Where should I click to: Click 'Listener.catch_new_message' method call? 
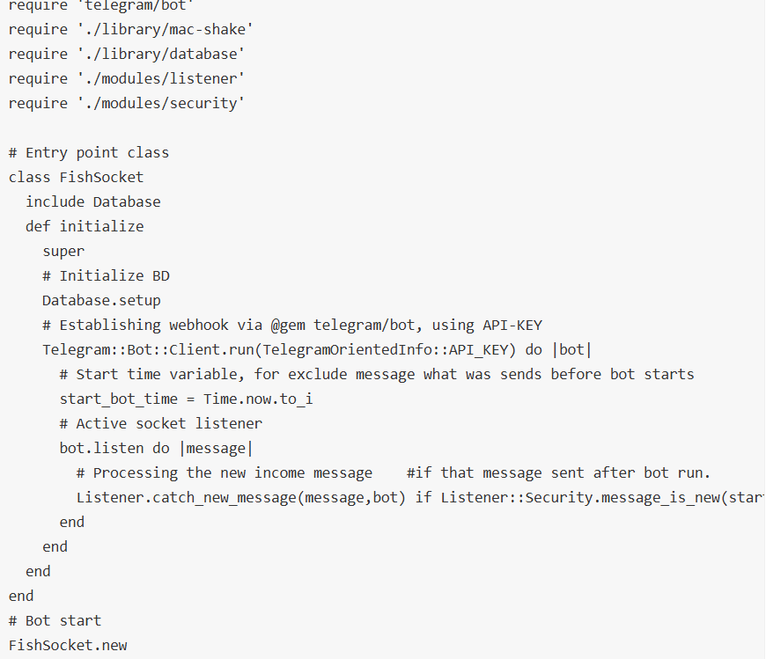(x=187, y=497)
